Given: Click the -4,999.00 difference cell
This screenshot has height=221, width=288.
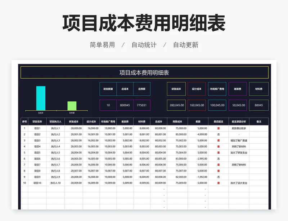Looking at the screenshot, I should tap(198, 134).
